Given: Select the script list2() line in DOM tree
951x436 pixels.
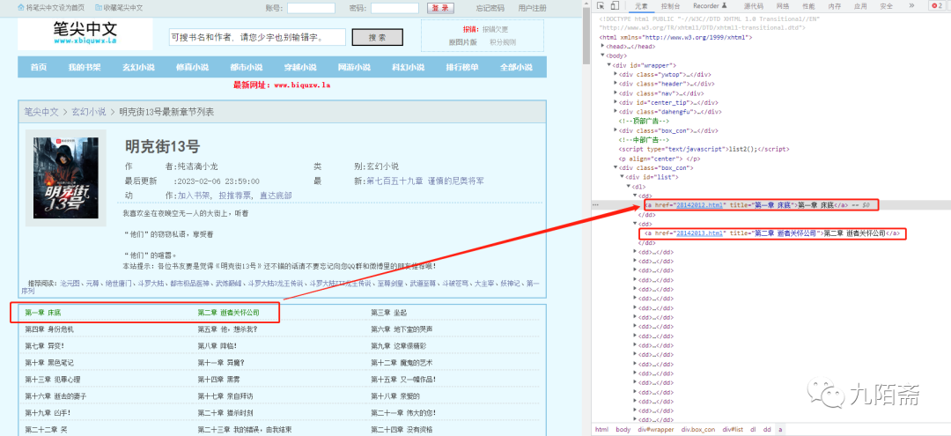Looking at the screenshot, I should (x=704, y=149).
